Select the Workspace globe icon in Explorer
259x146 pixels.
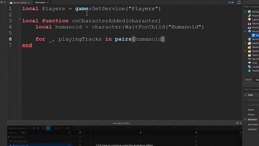click(x=249, y=12)
